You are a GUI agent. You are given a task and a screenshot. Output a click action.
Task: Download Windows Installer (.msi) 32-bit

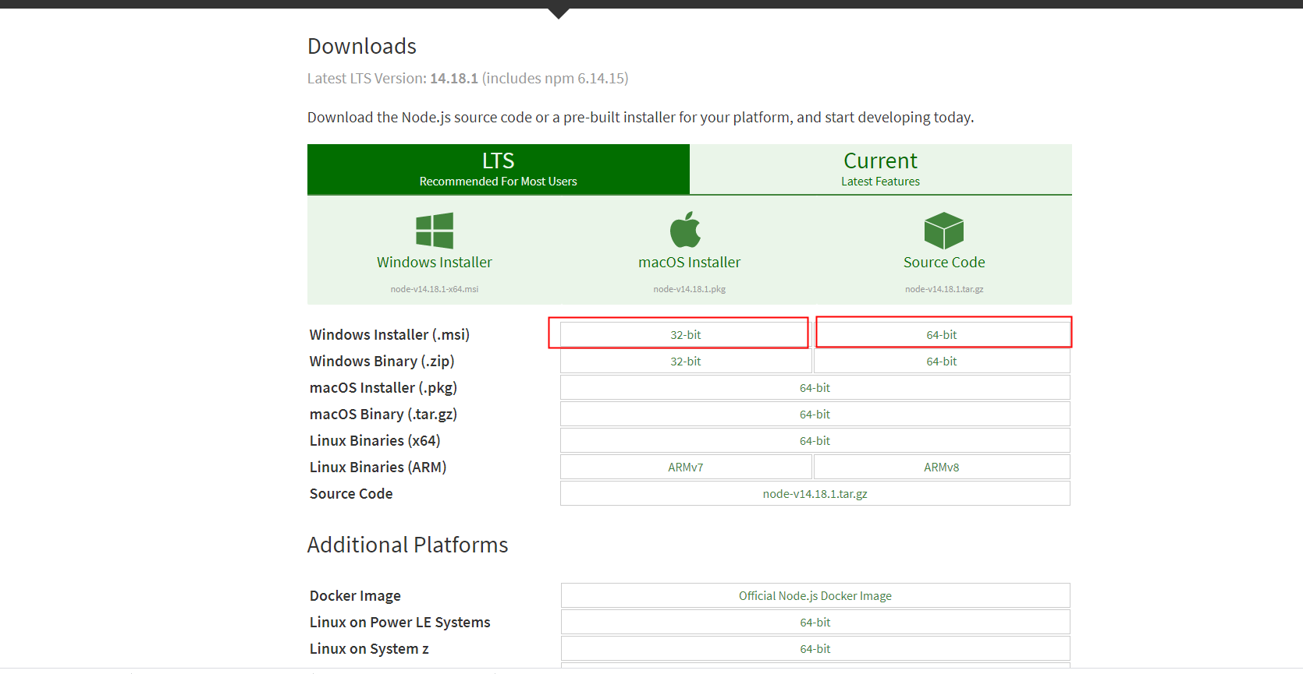tap(686, 335)
